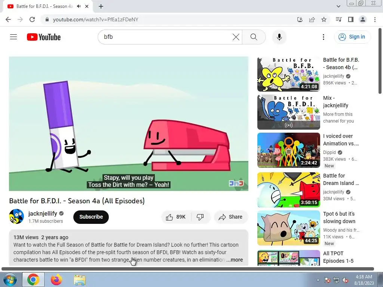The height and width of the screenshot is (287, 383).
Task: Click the Chrome taskbar icon
Action: click(x=33, y=280)
